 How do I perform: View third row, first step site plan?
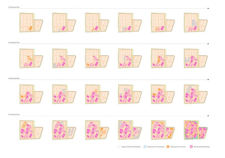[31, 94]
